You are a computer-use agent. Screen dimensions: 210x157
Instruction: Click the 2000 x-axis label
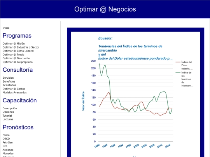click(136, 146)
